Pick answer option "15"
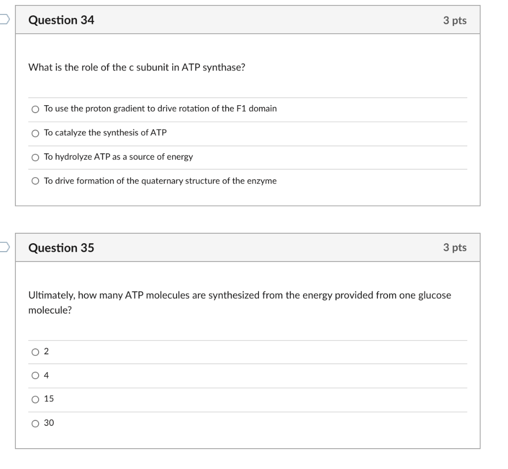This screenshot has height=469, width=508. [34, 399]
